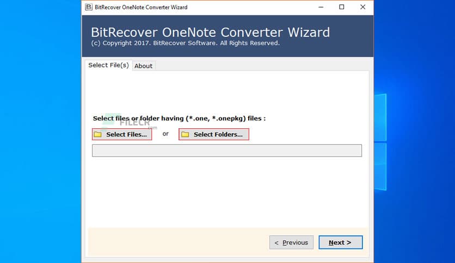Close the OneNote Converter Wizard window
The width and height of the screenshot is (455, 263).
(x=362, y=7)
